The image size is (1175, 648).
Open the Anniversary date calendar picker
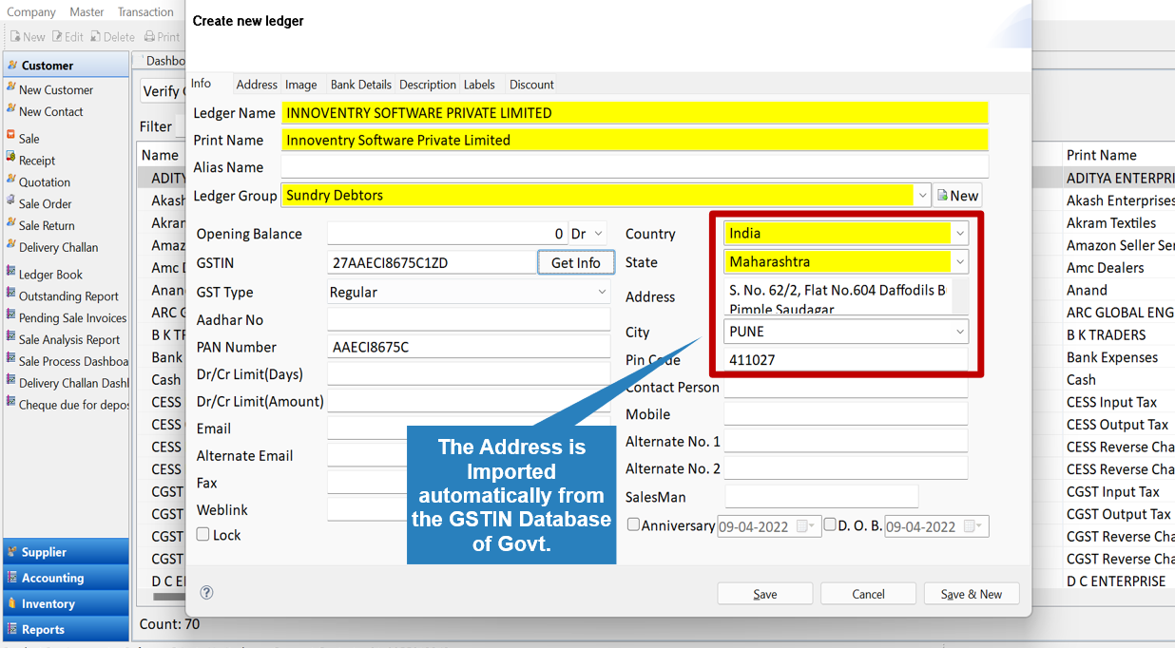[804, 526]
